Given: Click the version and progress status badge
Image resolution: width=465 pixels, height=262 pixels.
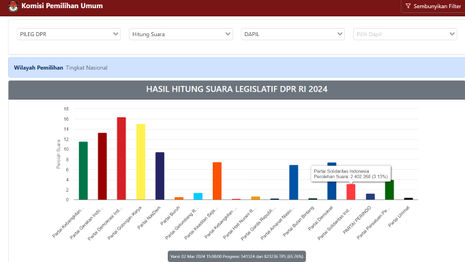Looking at the screenshot, I should [237, 257].
